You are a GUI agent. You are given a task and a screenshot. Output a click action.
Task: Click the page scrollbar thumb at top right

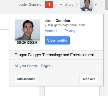106,5
